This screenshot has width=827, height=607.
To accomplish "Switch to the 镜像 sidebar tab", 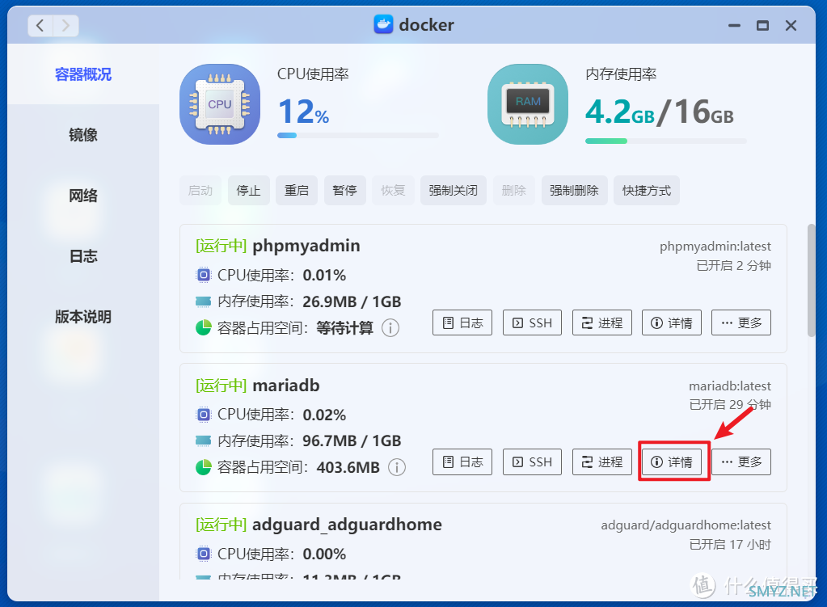I will pos(83,135).
